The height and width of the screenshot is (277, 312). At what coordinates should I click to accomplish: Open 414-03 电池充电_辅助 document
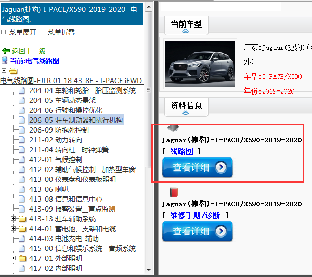(63, 239)
